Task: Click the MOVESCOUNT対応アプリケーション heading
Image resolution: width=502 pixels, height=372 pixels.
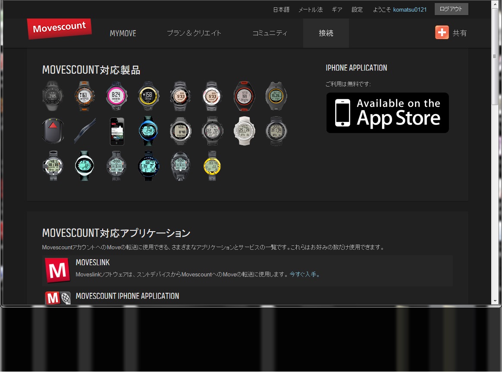Action: coord(116,233)
